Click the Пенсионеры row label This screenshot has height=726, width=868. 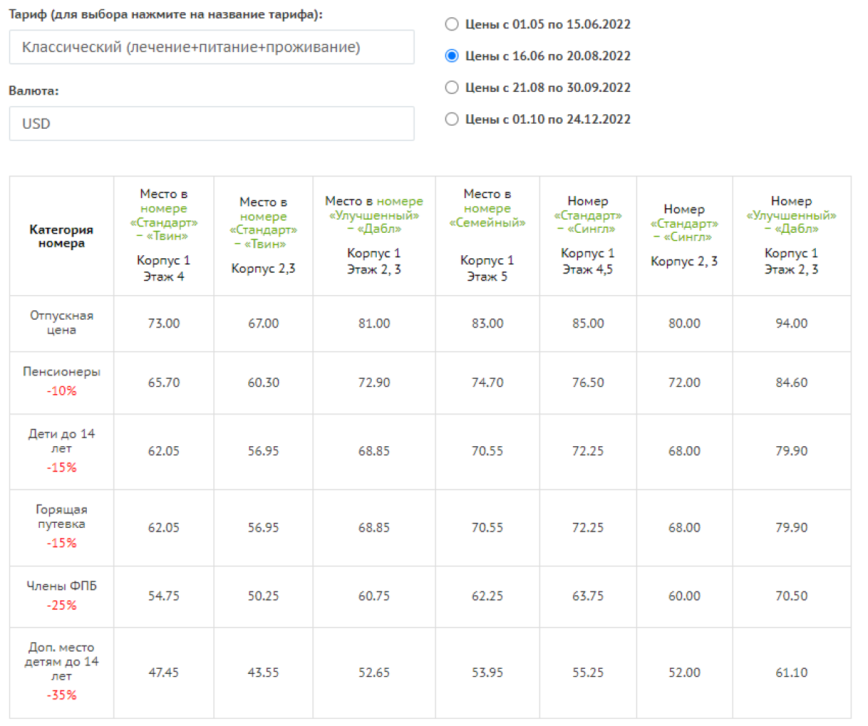click(61, 382)
